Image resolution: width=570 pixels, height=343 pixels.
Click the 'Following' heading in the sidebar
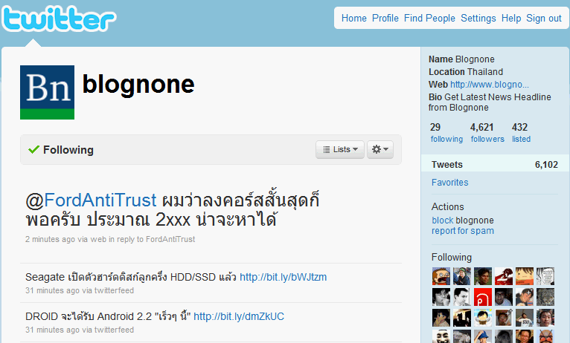pos(452,258)
